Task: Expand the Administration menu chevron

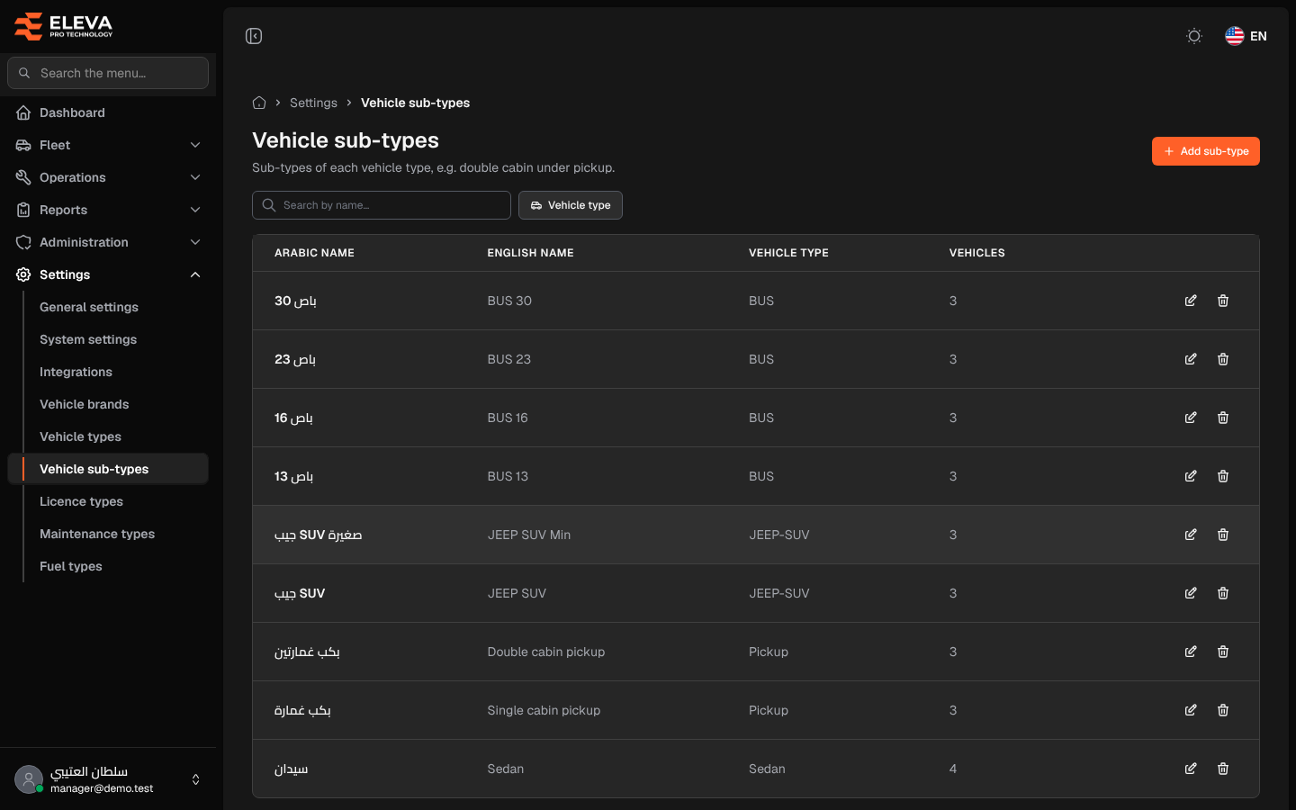Action: coord(195,242)
